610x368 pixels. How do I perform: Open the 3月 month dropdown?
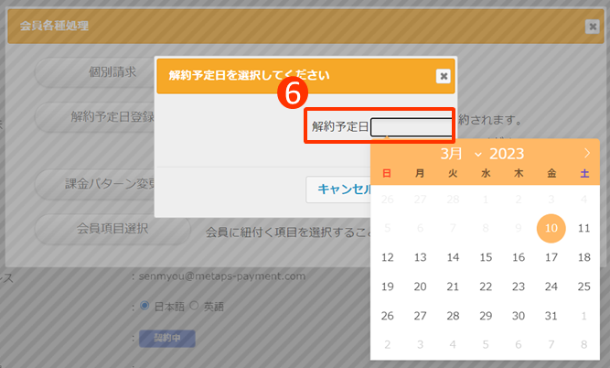pos(459,153)
